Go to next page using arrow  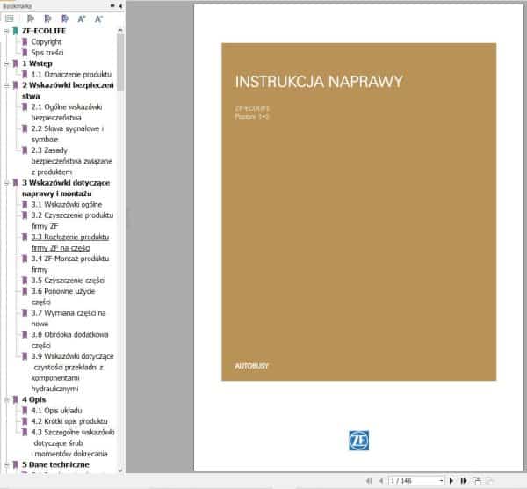[451, 481]
